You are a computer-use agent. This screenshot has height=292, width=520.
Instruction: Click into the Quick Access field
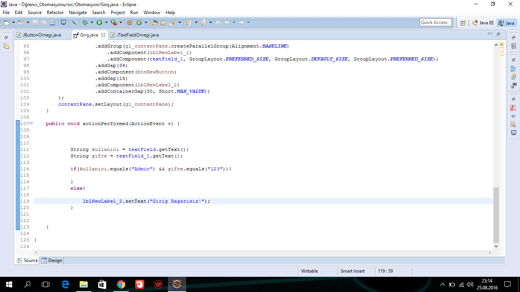coord(435,22)
